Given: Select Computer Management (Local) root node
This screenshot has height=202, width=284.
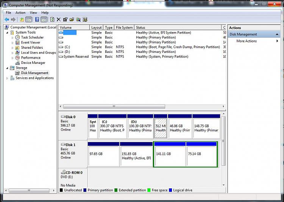Looking at the screenshot, I should point(33,27).
